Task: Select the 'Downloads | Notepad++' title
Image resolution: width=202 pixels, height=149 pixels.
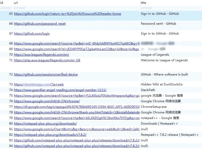Action: point(159,124)
